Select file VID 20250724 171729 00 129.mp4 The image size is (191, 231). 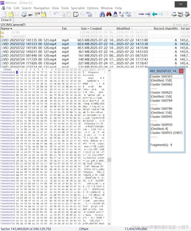click(x=95, y=59)
